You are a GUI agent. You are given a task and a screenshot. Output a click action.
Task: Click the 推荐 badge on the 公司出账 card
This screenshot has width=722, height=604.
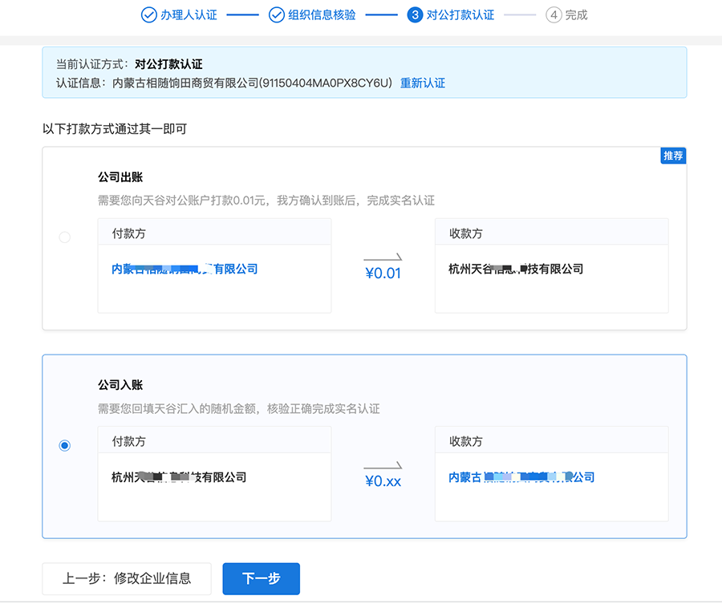pos(673,156)
